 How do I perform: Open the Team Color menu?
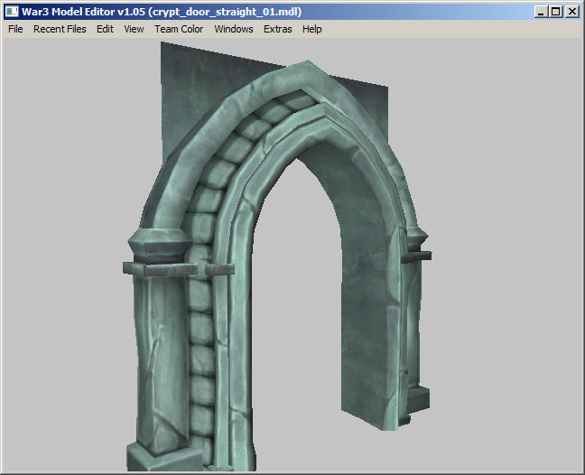179,29
